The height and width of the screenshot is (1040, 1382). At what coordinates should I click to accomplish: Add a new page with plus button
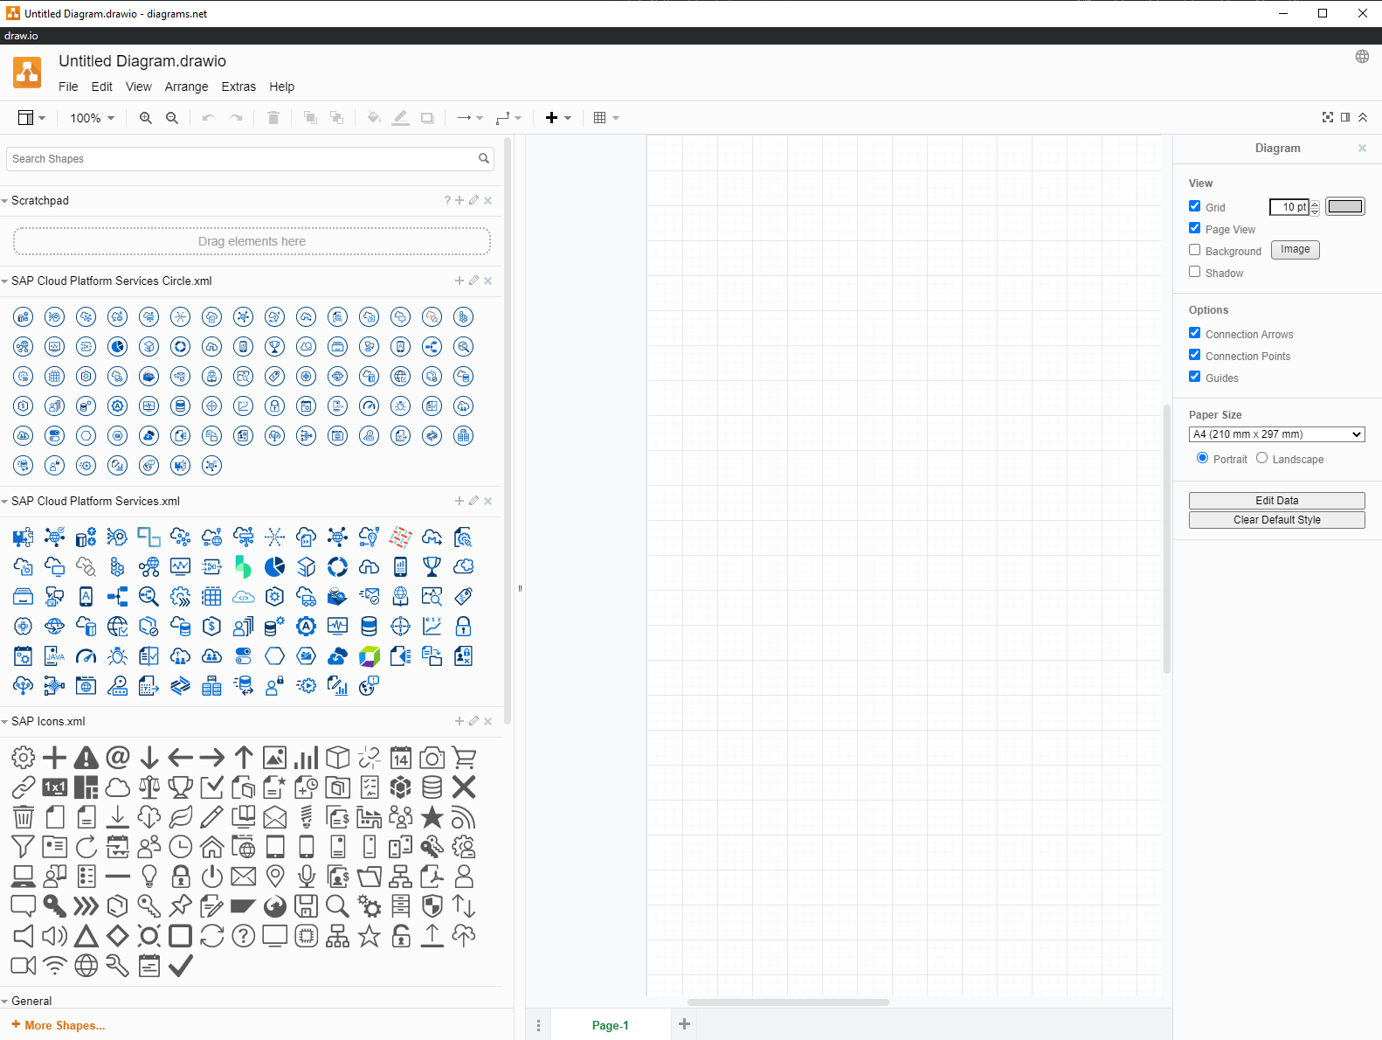tap(684, 1024)
